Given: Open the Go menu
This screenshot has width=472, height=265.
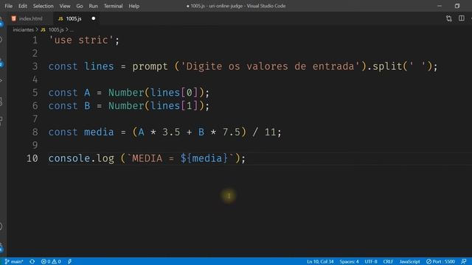Looking at the screenshot, I should pos(80,6).
